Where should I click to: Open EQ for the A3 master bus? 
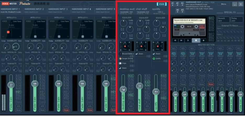pos(192,80)
